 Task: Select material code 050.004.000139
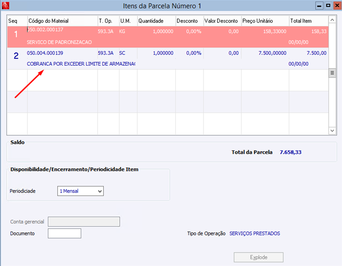45,53
